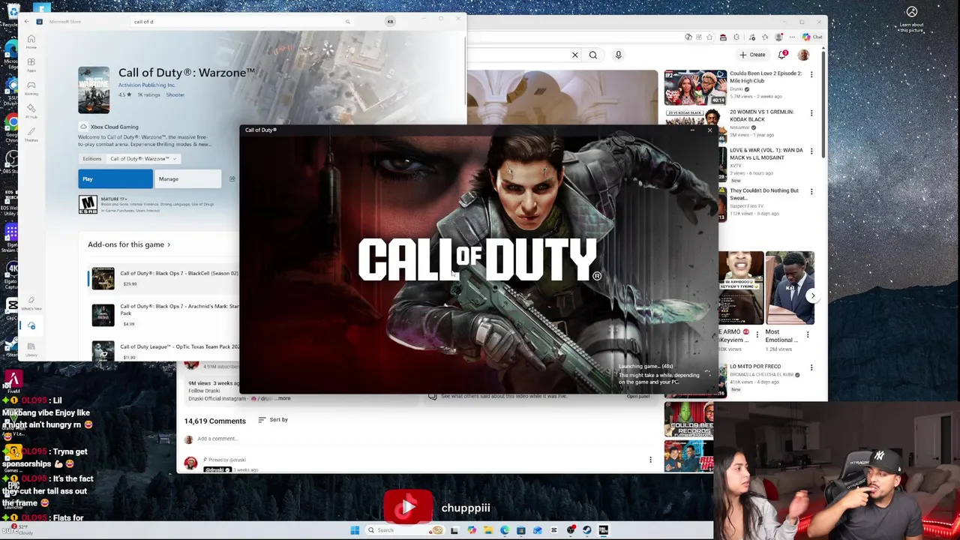Open Windows Start menu
Viewport: 960px width, 540px height.
pos(355,530)
